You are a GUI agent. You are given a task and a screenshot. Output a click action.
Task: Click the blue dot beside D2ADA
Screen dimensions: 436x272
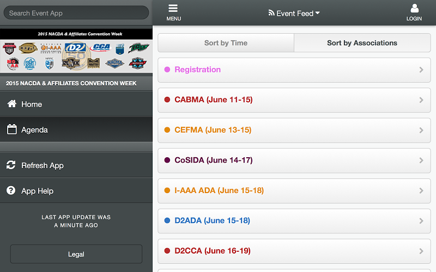pyautogui.click(x=167, y=220)
